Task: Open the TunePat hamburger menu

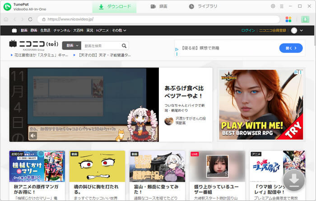Action: coord(282,6)
